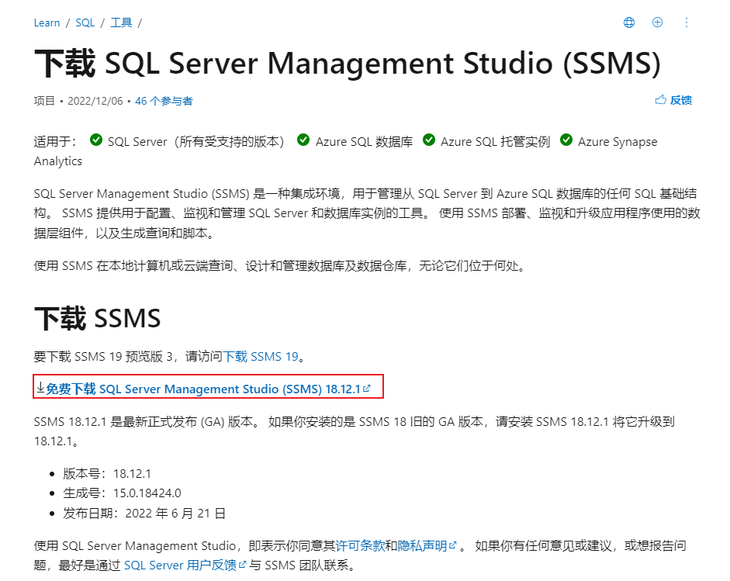Click the external link icon after SSMS 18.12.1
The width and height of the screenshot is (730, 581).
(x=367, y=386)
